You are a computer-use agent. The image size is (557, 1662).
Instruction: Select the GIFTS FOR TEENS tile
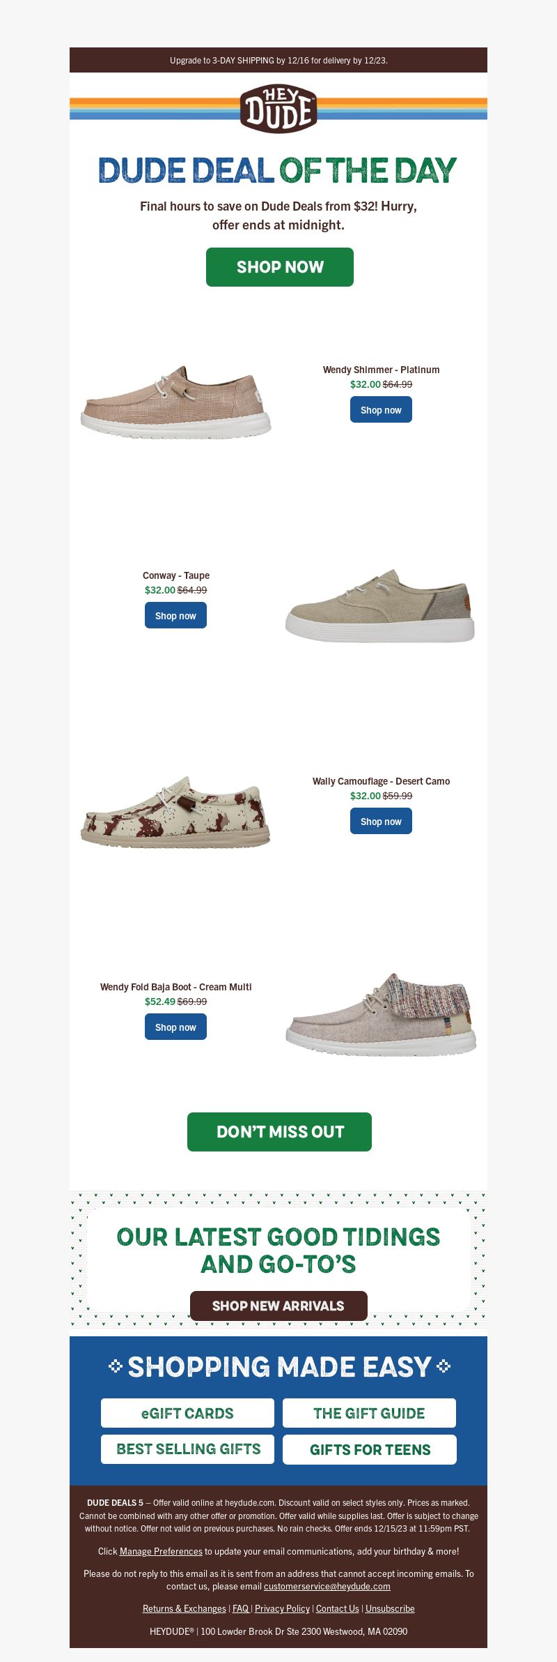pos(370,1449)
